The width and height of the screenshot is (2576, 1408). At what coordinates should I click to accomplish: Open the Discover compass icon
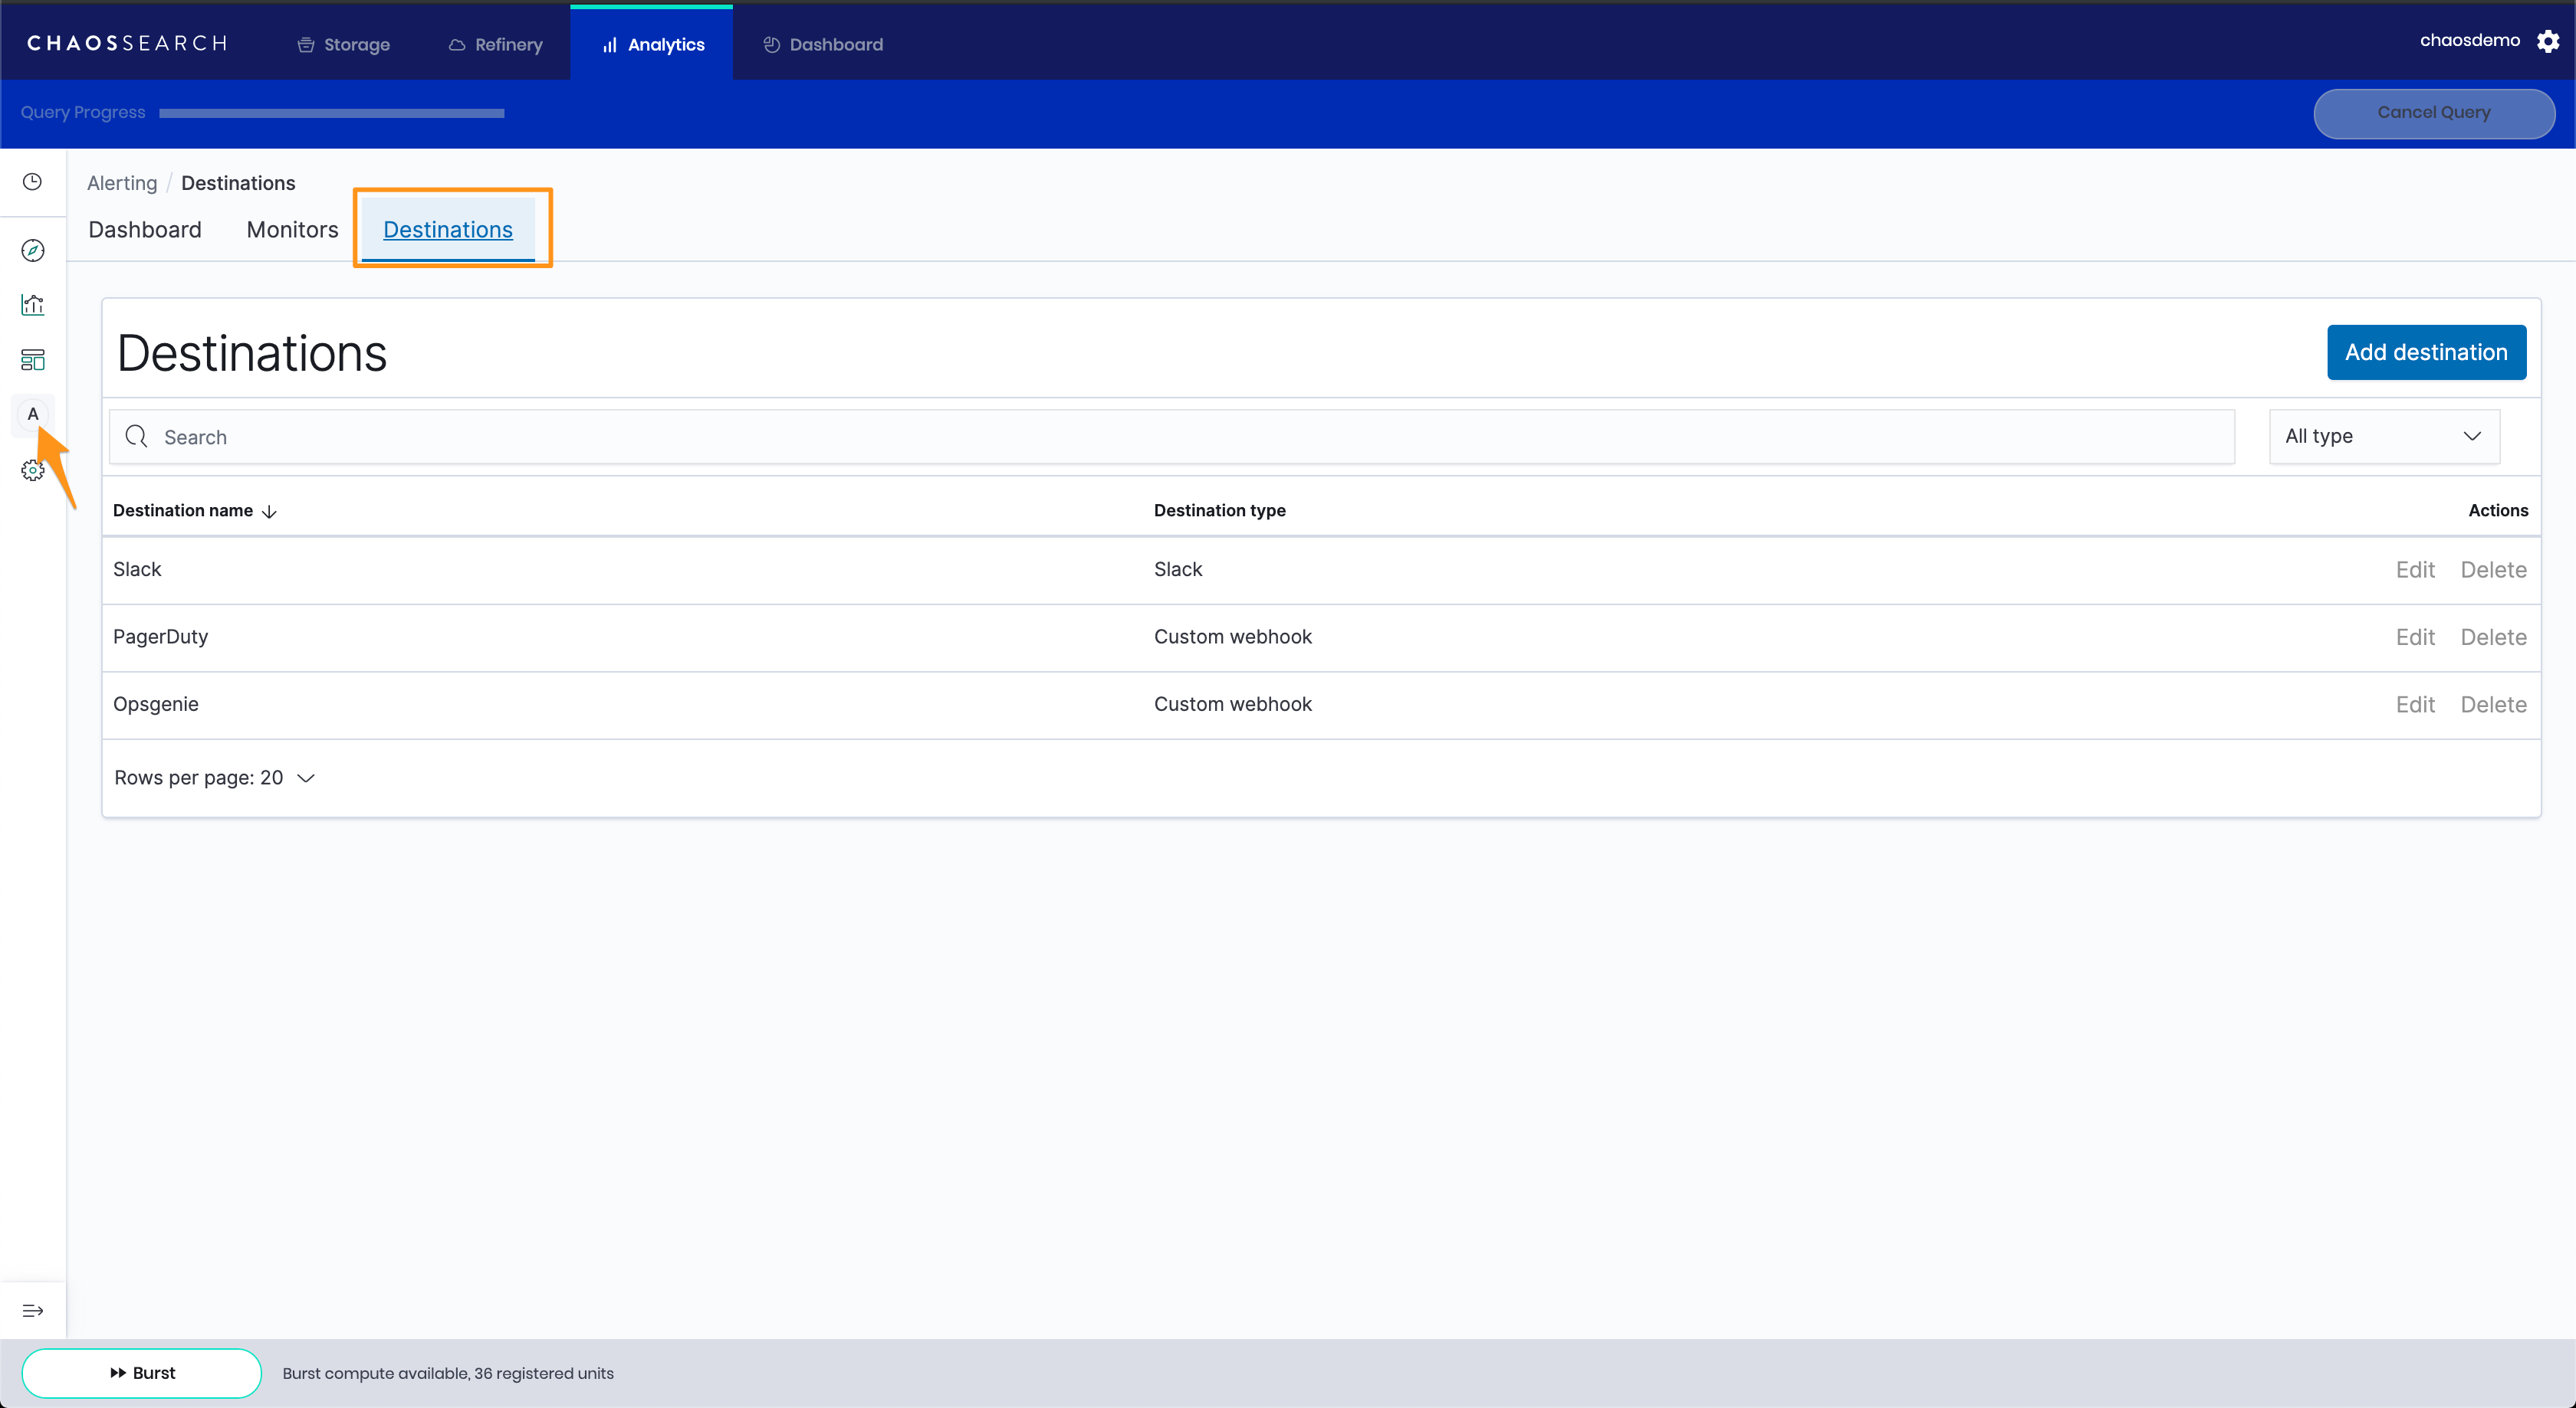tap(32, 250)
